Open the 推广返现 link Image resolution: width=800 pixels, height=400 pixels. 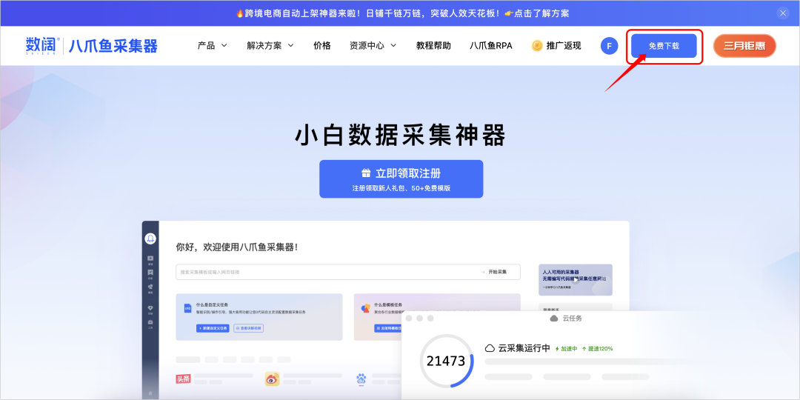[x=563, y=45]
